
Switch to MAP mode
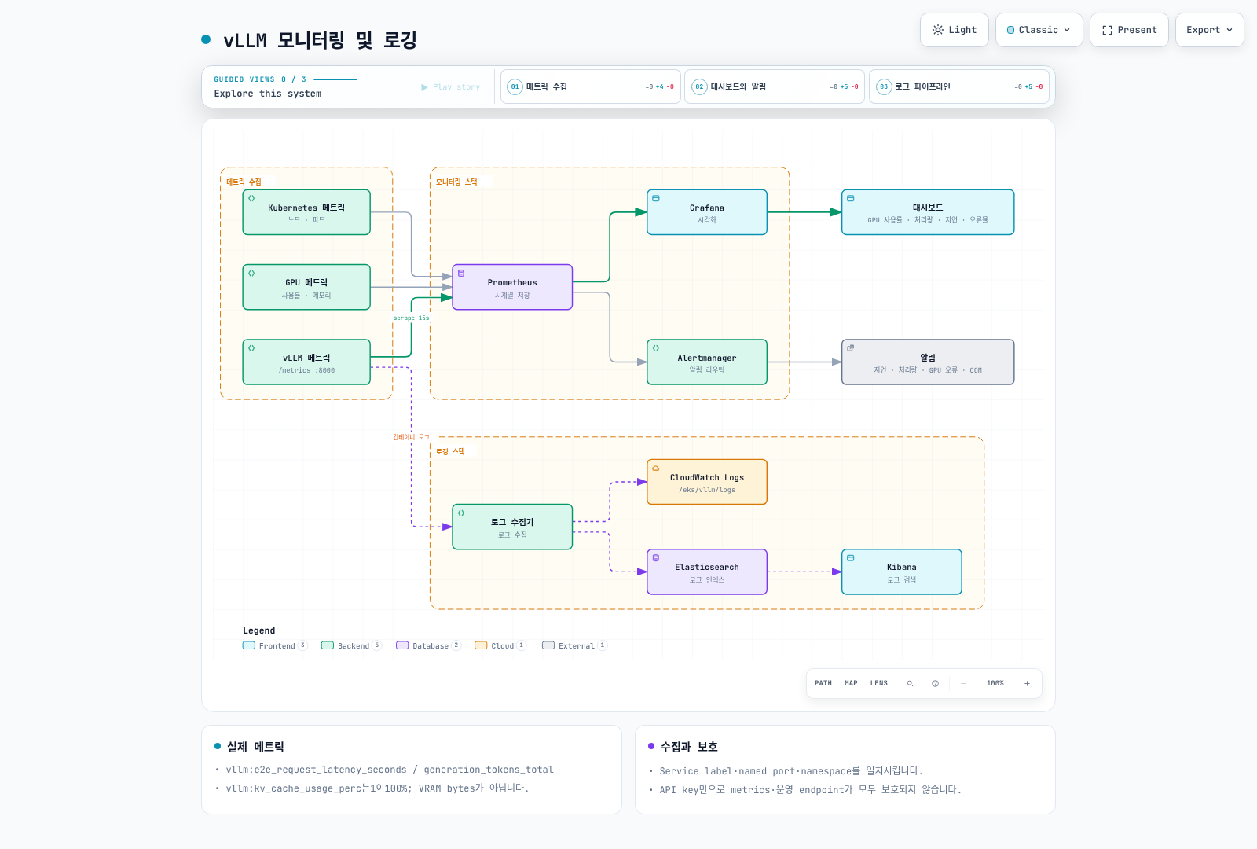click(x=851, y=684)
